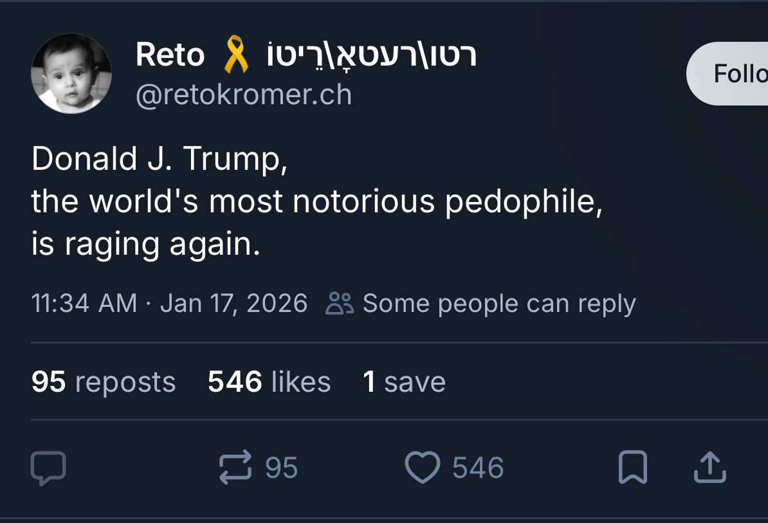Repost this post using the arrows icon
This screenshot has height=523, width=768.
[235, 468]
